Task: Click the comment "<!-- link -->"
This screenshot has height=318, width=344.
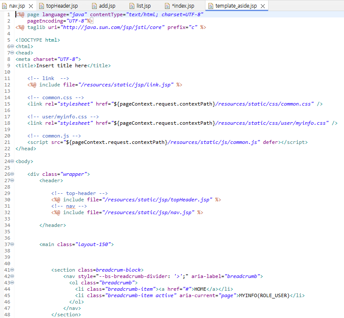Action: (48, 78)
